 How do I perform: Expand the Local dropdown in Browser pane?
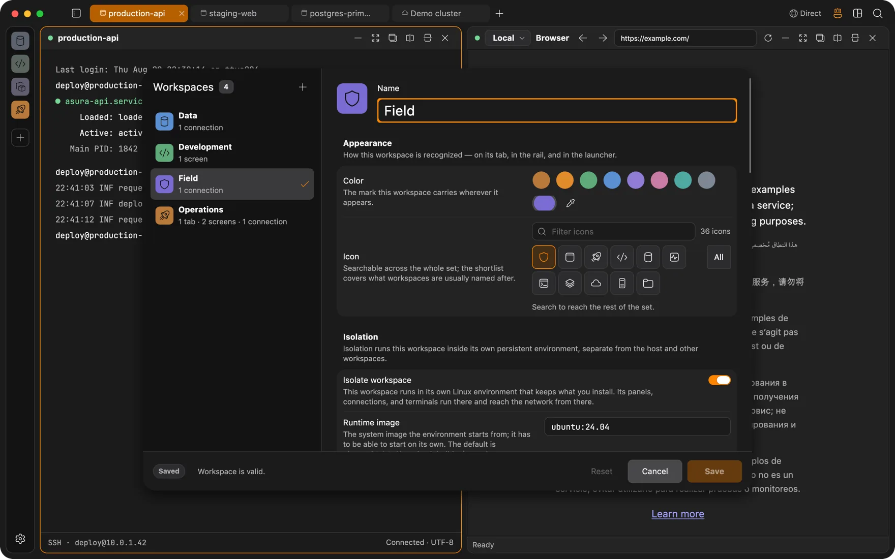click(x=508, y=38)
